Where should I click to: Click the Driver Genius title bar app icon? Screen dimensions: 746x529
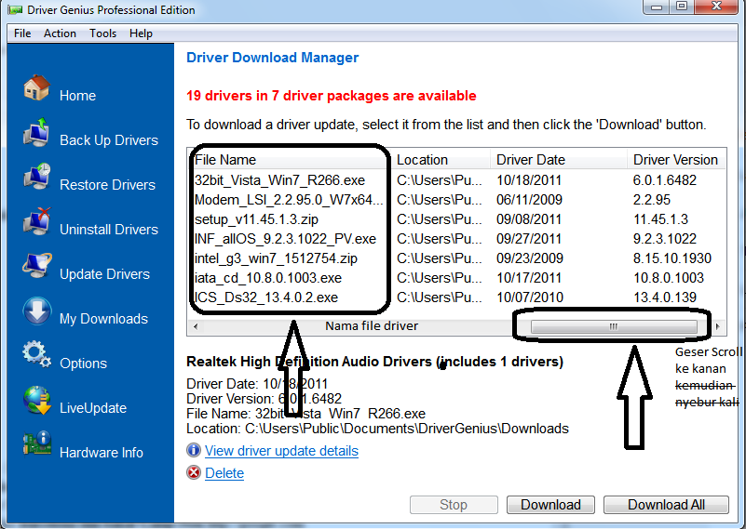[x=15, y=9]
